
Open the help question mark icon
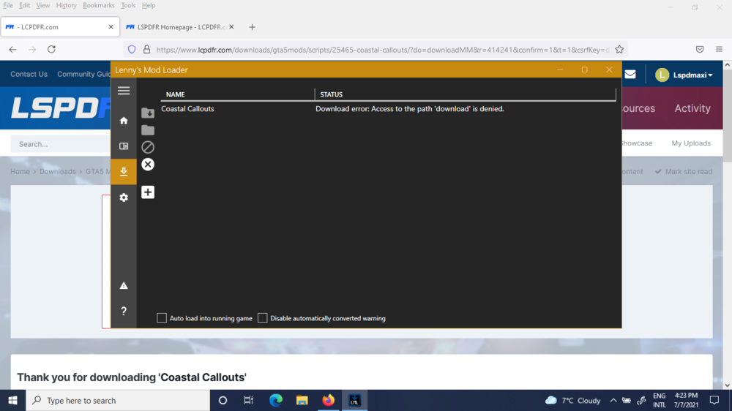tap(124, 311)
